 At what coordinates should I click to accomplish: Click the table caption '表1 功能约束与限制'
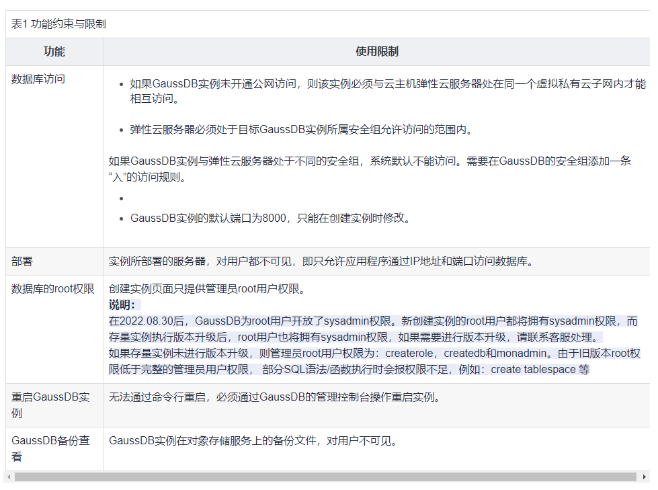(58, 24)
